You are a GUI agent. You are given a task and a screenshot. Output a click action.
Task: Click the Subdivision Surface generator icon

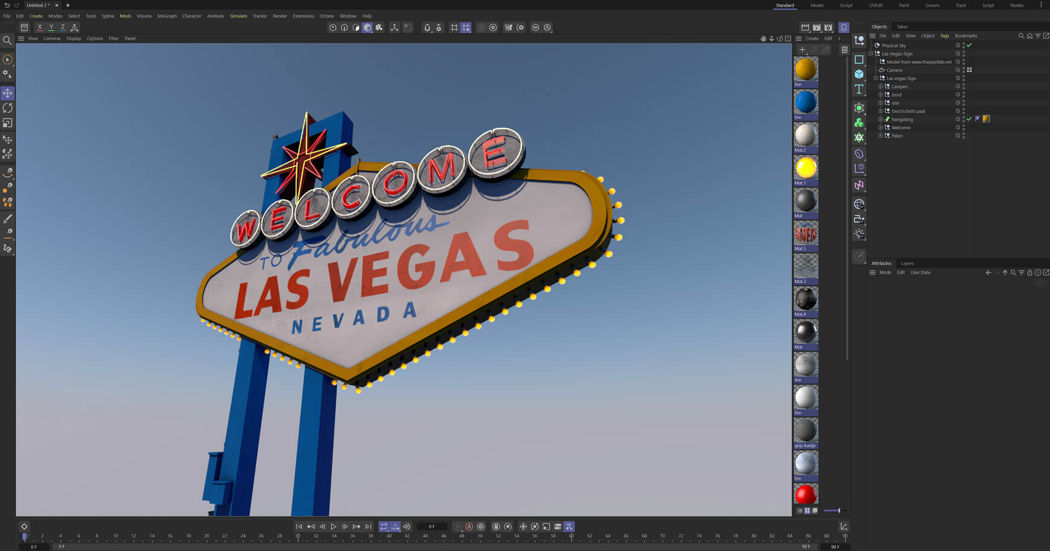pos(859,108)
